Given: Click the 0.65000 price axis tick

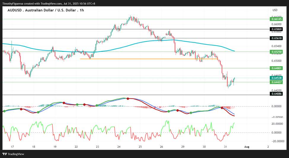Looking at the screenshot, I should pyautogui.click(x=277, y=61).
